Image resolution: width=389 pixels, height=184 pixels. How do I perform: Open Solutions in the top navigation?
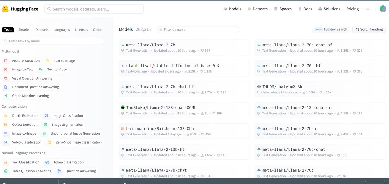click(329, 9)
